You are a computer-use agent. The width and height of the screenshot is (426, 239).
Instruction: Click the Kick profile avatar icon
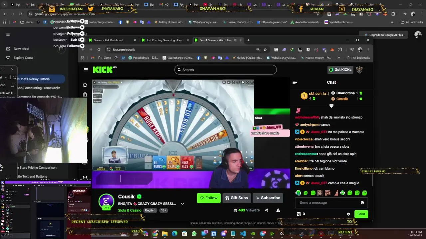tap(359, 69)
